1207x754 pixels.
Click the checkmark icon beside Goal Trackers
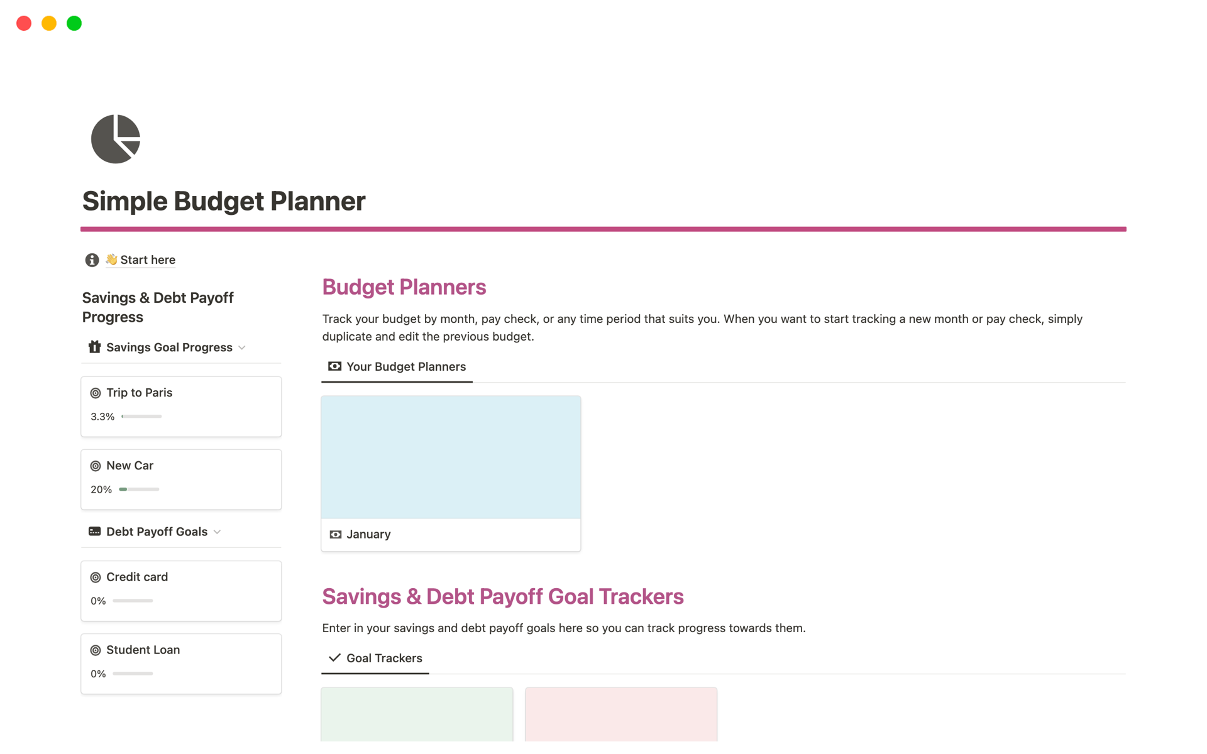point(333,658)
